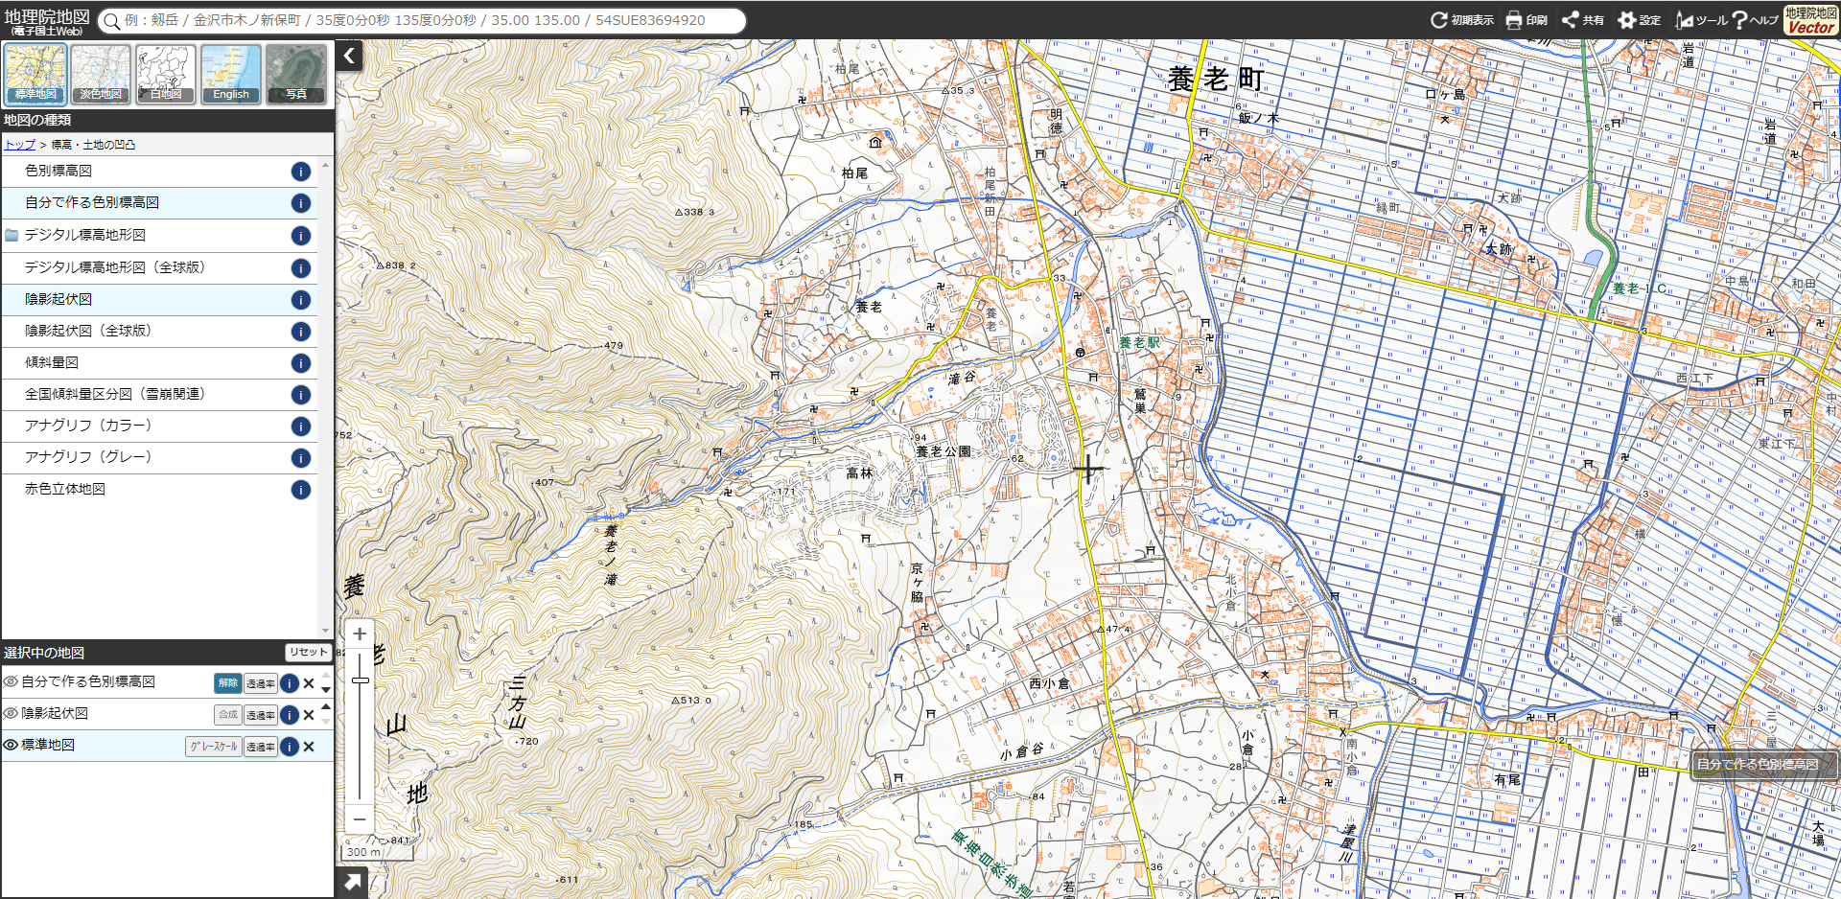Image resolution: width=1841 pixels, height=899 pixels.
Task: Remove 自分で作る色別標高図 from selected layers
Action: 309,683
